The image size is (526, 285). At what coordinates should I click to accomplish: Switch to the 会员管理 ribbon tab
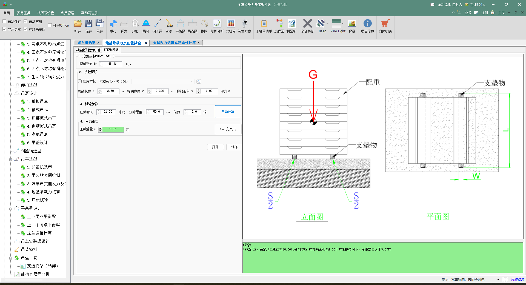click(67, 13)
